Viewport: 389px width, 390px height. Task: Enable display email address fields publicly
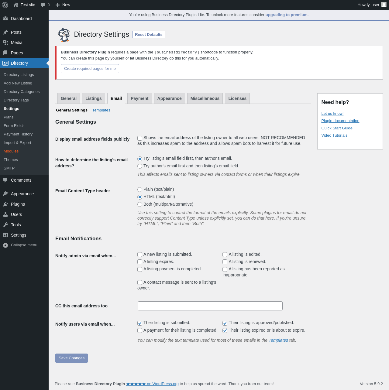pyautogui.click(x=140, y=138)
